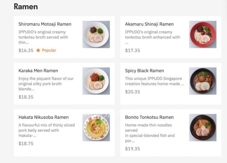227x163 pixels.
Task: Open the Spicy Black Ramen title
Action: 144,71
